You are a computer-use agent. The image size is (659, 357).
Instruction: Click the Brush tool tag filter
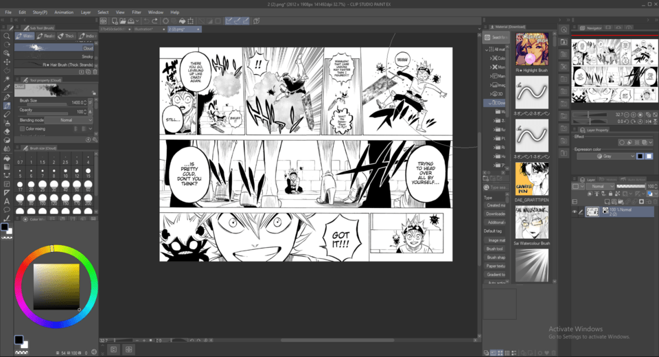pos(495,249)
